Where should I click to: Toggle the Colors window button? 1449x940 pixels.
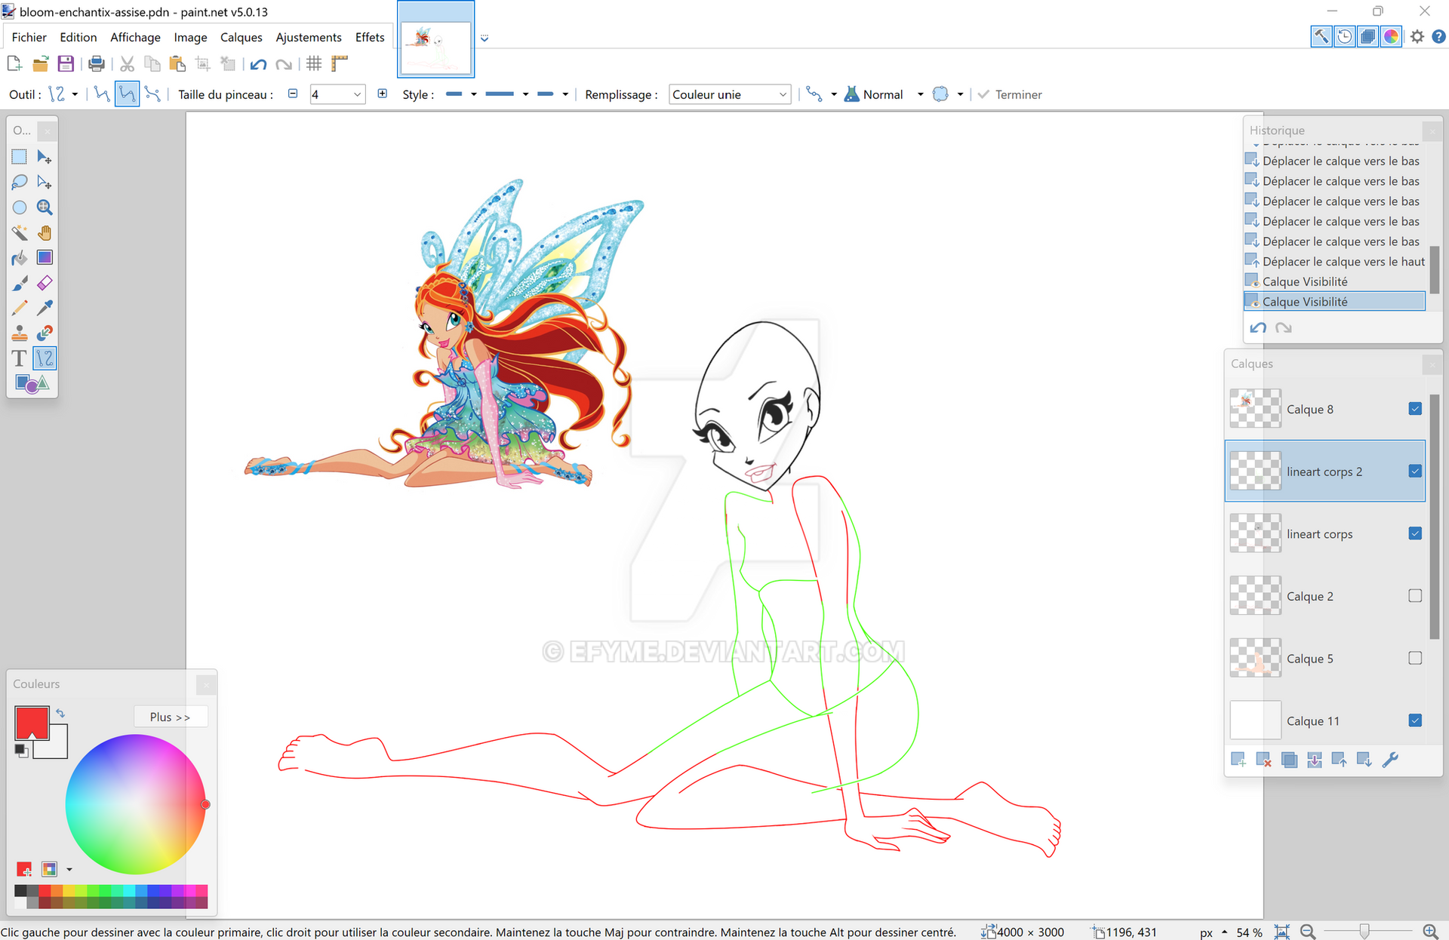pos(1391,36)
